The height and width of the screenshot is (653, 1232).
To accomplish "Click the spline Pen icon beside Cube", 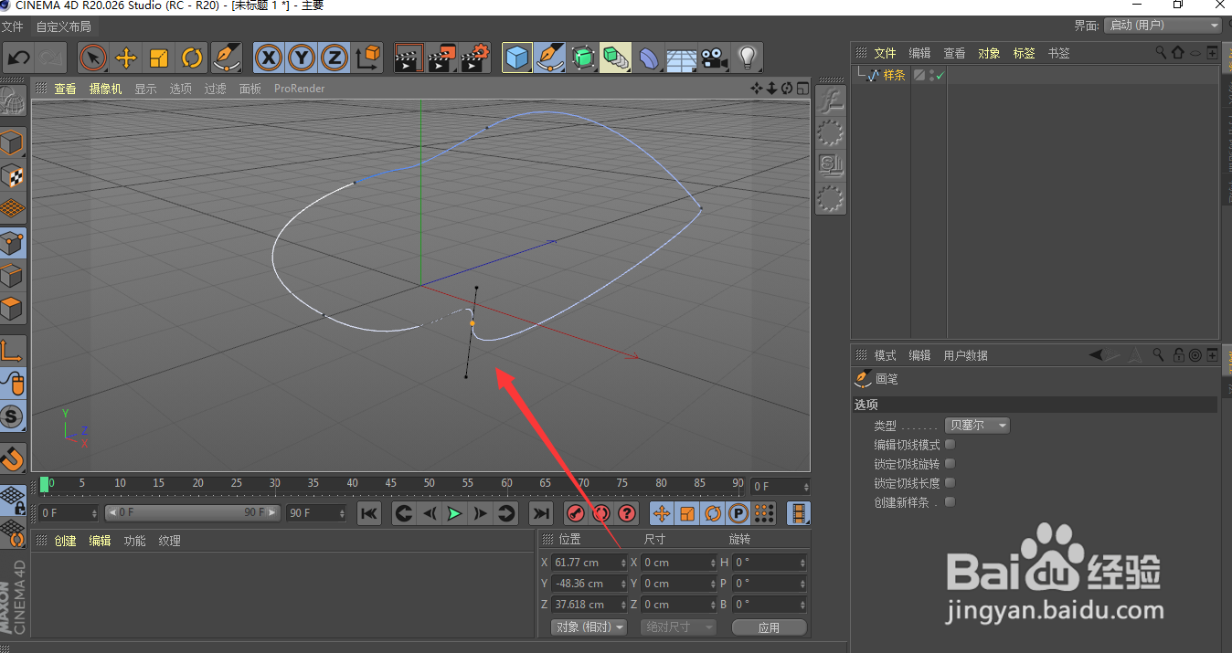I will coord(550,58).
